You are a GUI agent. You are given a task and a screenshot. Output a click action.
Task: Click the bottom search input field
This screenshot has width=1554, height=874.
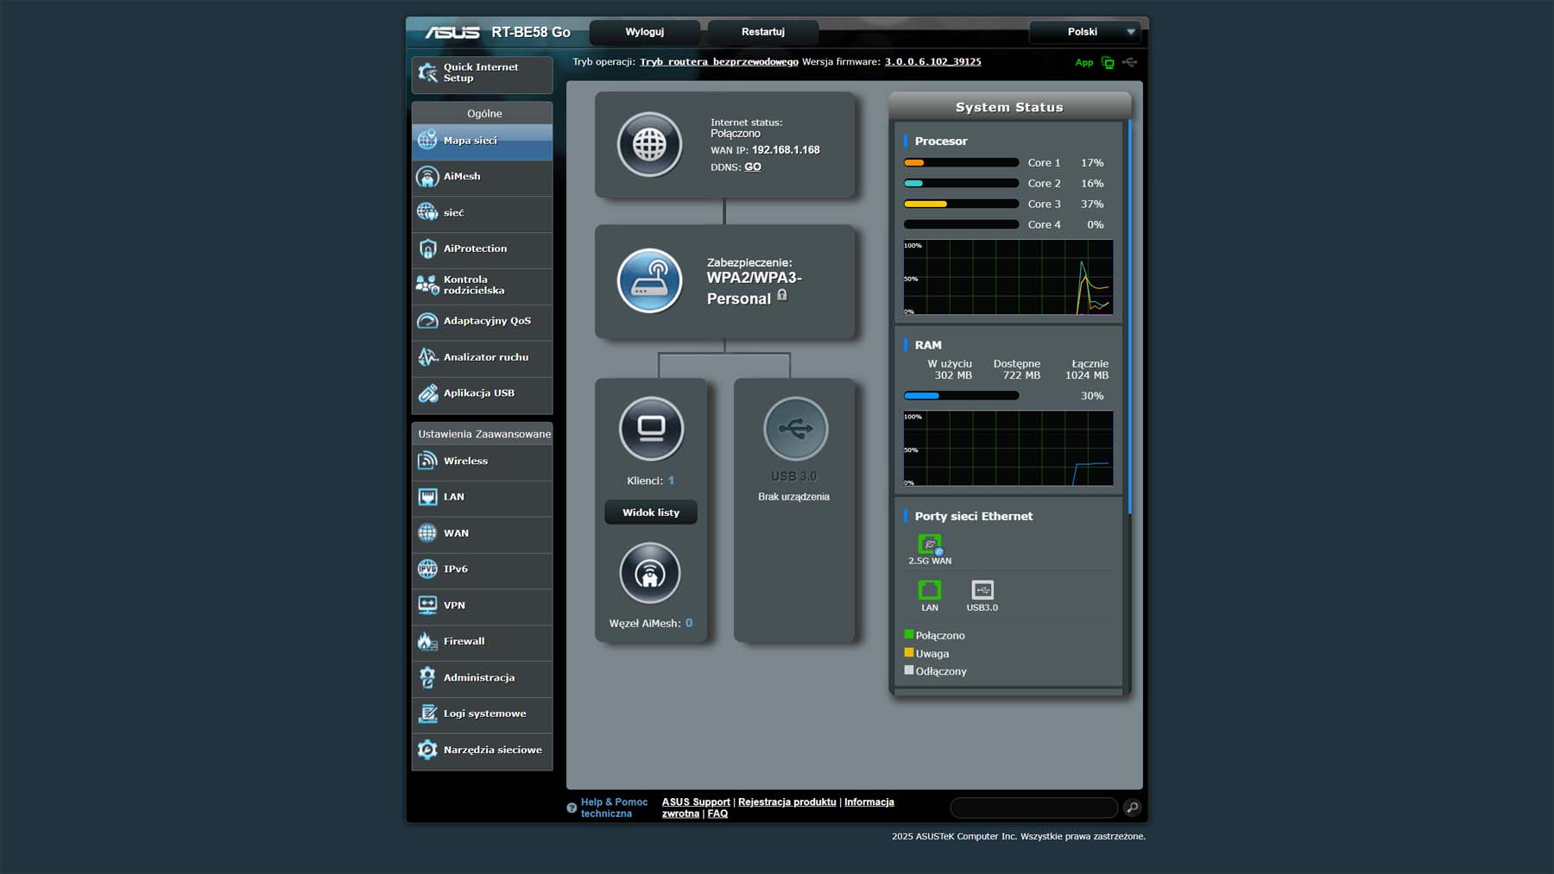click(x=1033, y=808)
